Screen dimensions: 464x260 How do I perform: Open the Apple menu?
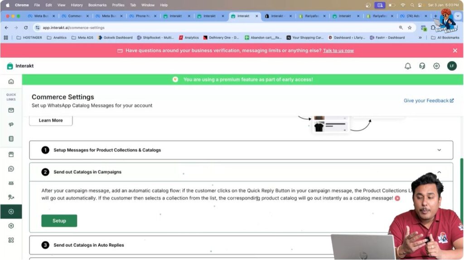[7, 5]
